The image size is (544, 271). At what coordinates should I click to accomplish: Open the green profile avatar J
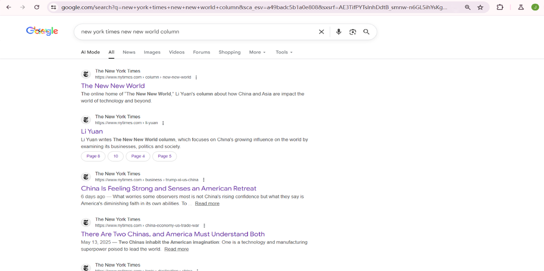(x=535, y=7)
